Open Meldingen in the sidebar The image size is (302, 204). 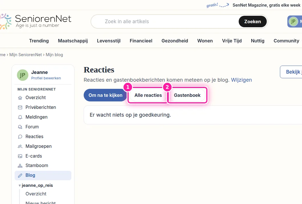[43, 117]
